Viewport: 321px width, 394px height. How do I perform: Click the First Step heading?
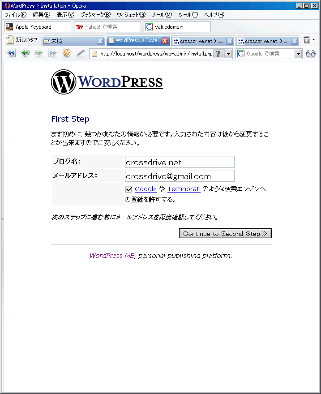pyautogui.click(x=70, y=119)
